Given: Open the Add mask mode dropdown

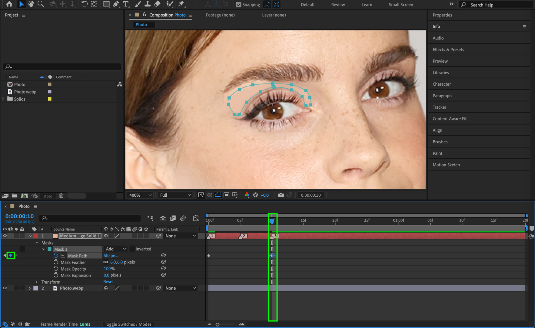Looking at the screenshot, I should pos(116,249).
